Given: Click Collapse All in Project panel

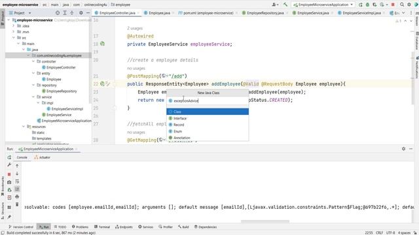Looking at the screenshot, I should click(72, 13).
